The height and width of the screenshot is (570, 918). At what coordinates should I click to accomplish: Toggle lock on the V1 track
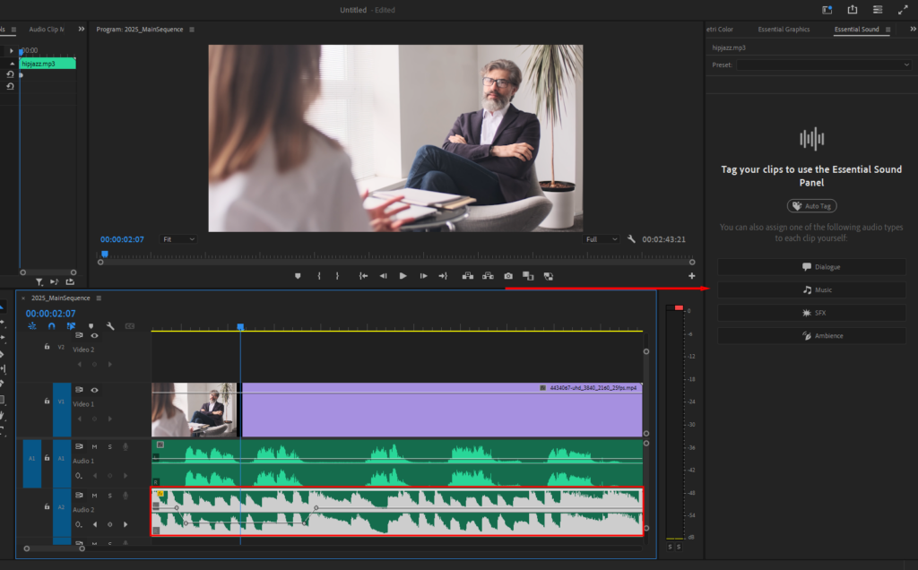[47, 401]
